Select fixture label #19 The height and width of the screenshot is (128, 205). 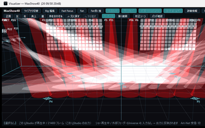192,20
